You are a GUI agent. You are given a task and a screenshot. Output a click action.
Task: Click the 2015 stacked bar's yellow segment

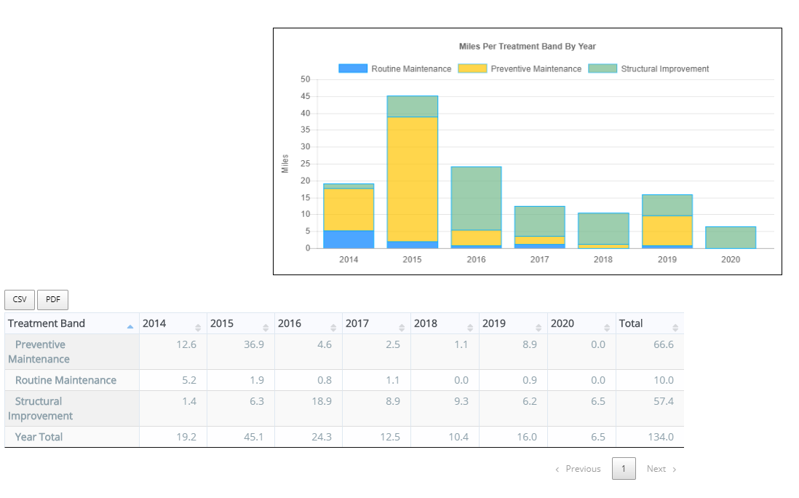(412, 178)
